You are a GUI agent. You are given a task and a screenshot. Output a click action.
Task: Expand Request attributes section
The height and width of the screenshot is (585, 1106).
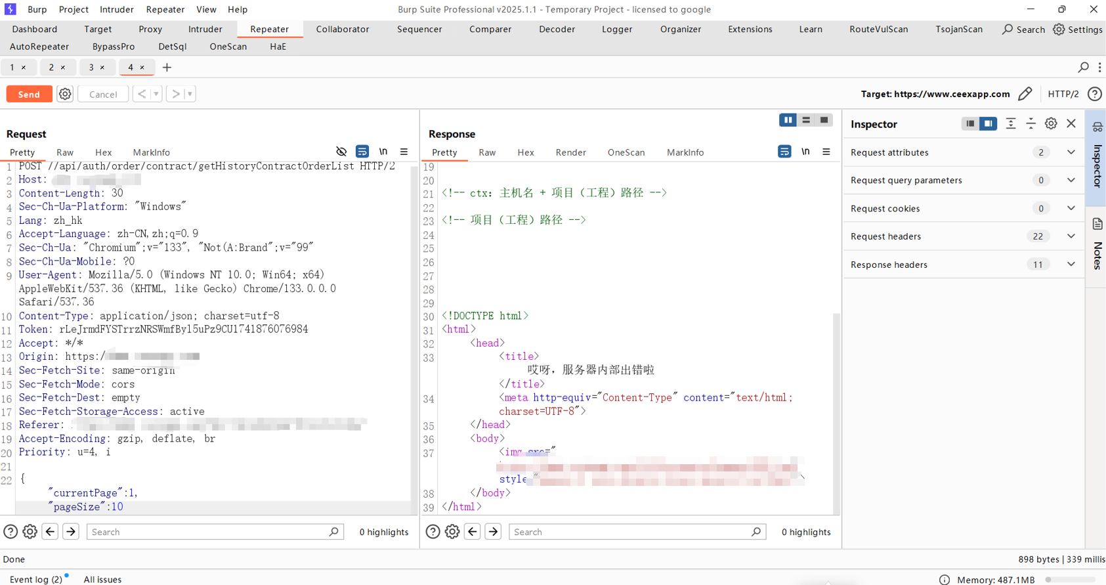click(1071, 152)
